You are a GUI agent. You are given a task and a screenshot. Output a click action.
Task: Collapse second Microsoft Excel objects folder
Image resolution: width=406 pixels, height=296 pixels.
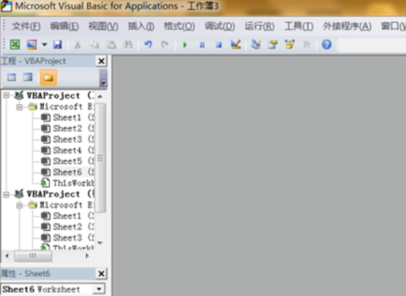20,205
